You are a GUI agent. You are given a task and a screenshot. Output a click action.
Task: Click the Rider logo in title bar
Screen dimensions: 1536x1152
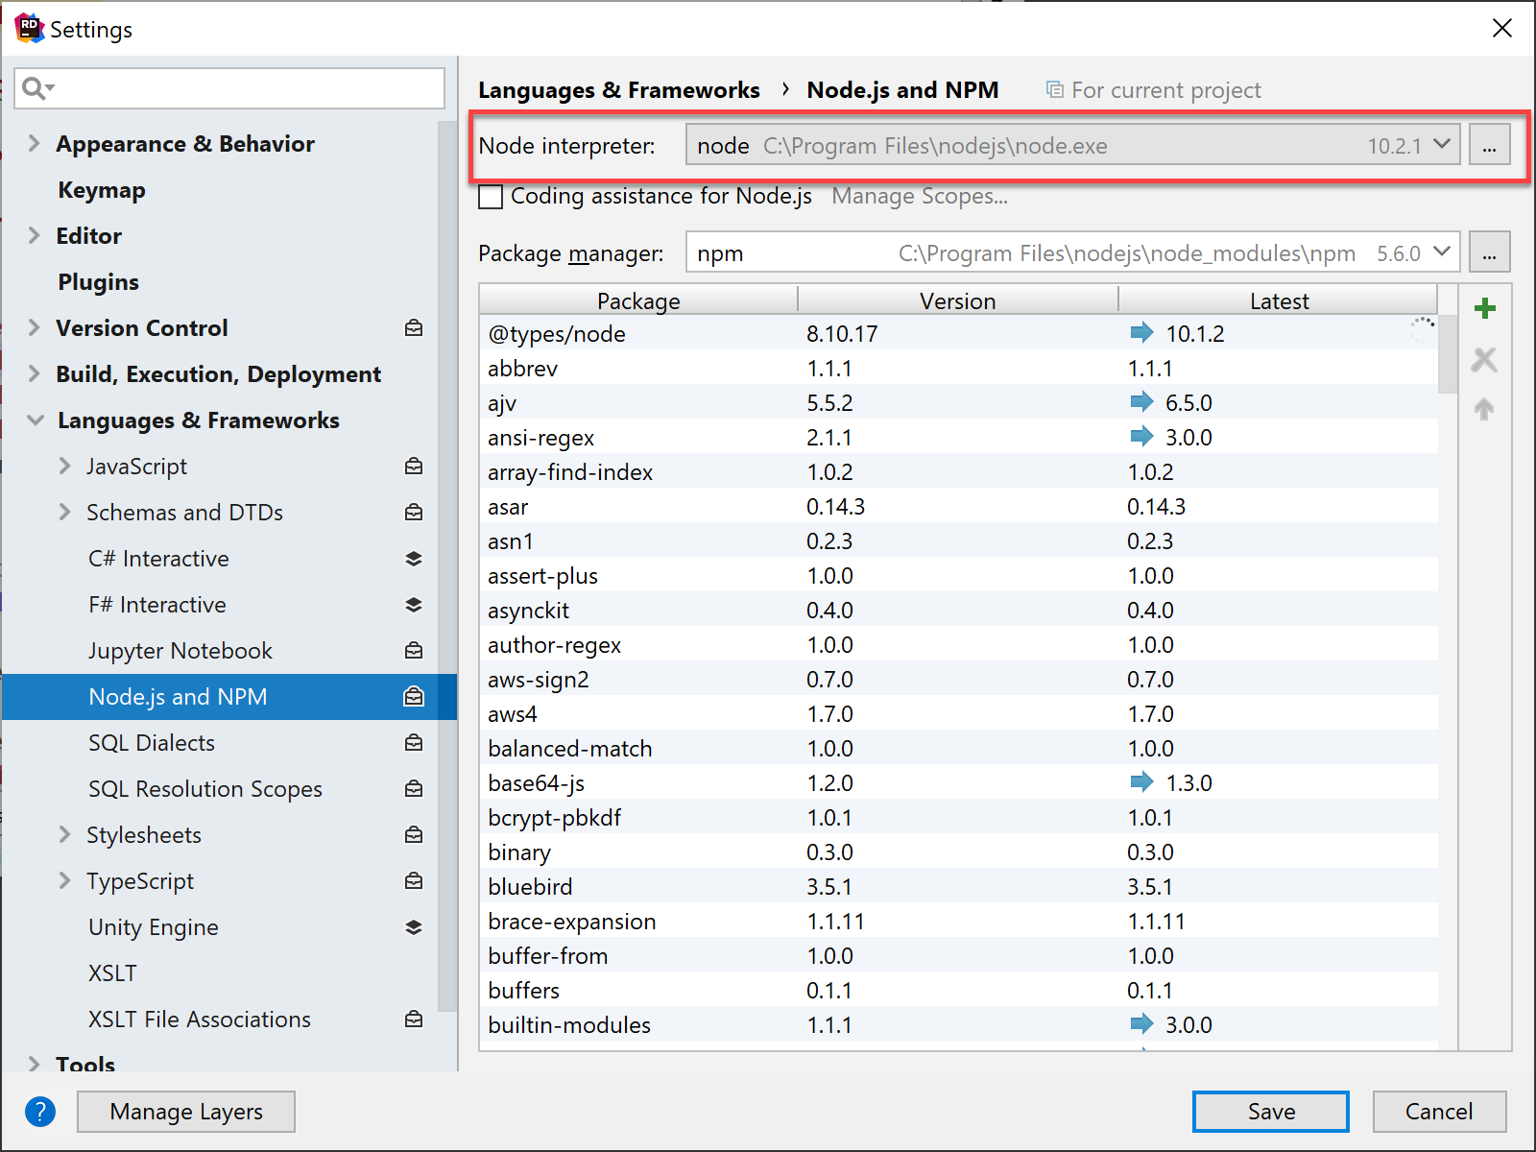click(30, 29)
